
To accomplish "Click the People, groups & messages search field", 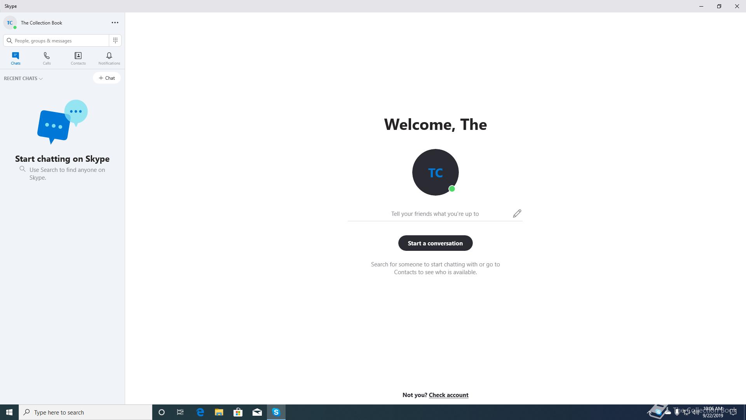I will point(58,40).
